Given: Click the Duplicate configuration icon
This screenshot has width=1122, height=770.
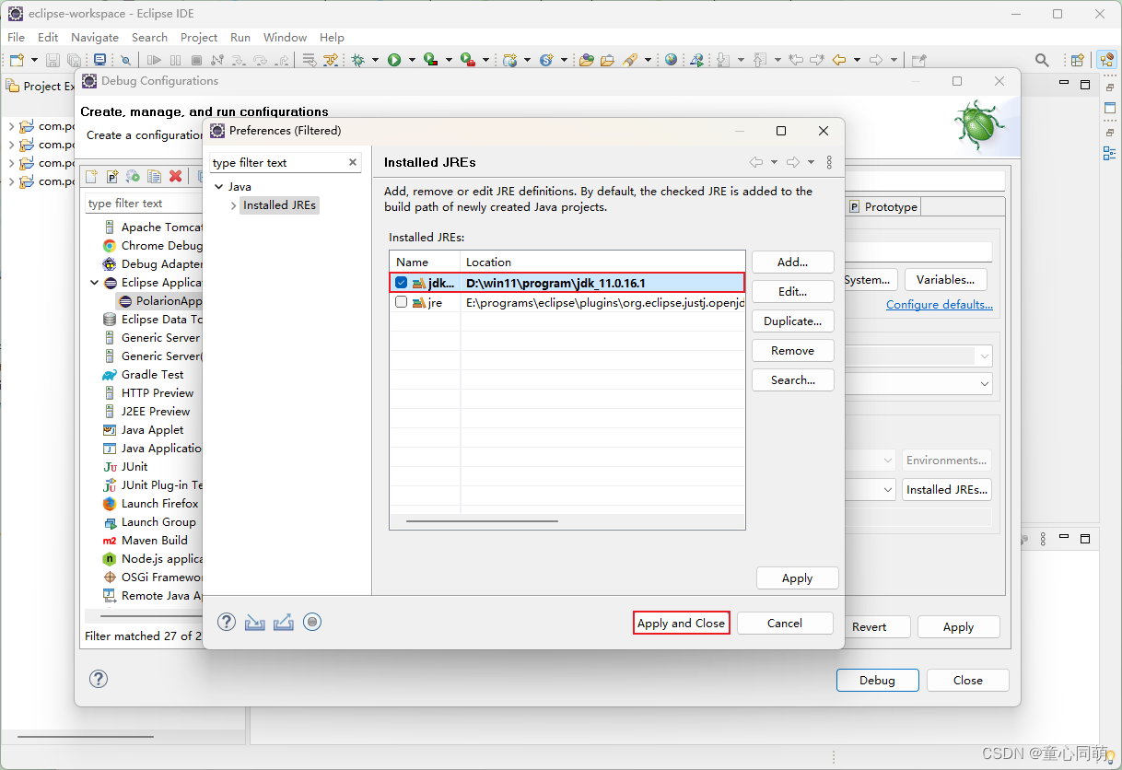Looking at the screenshot, I should 155,176.
